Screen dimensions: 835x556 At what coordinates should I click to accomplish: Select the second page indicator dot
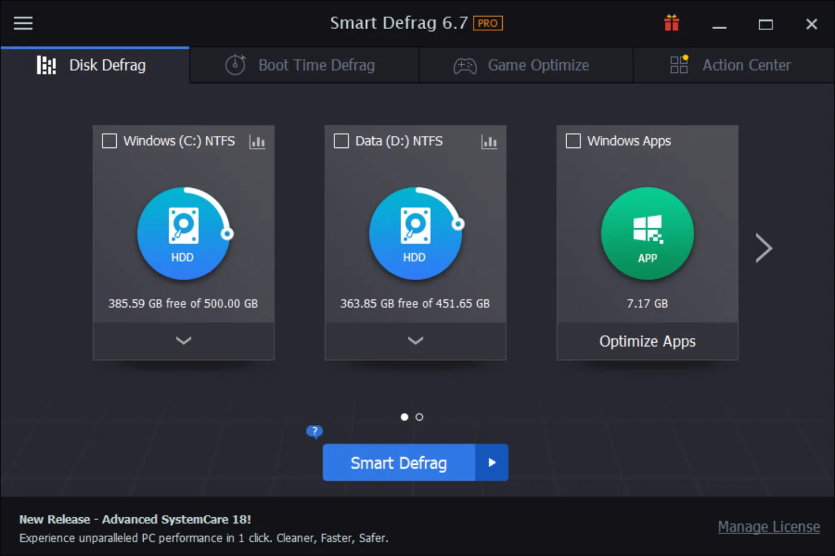point(419,417)
